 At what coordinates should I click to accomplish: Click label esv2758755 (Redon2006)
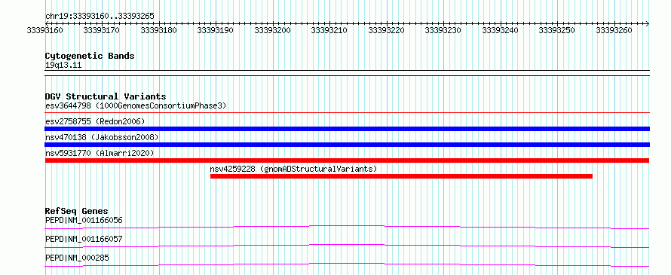click(95, 121)
